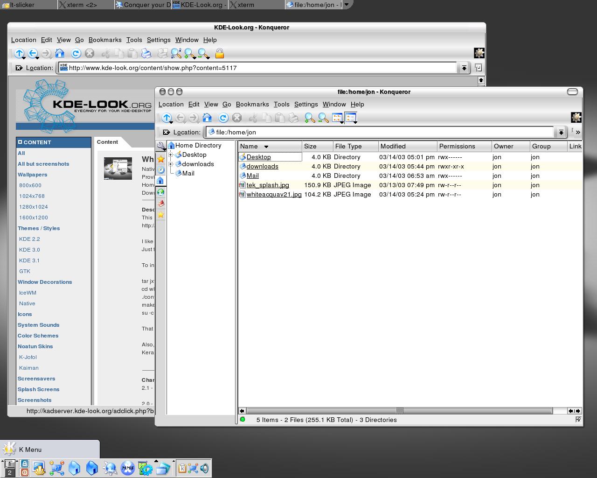The width and height of the screenshot is (597, 478).
Task: Zoom out using magnifier-minus in file:/home/jon window
Action: (323, 118)
